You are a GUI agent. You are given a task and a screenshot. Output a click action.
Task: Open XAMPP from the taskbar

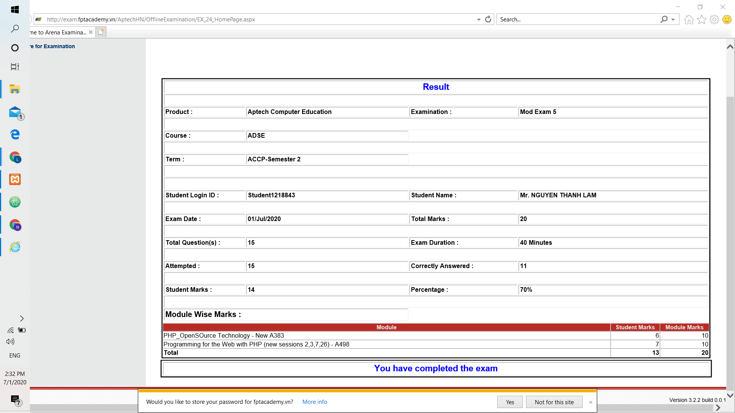15,180
